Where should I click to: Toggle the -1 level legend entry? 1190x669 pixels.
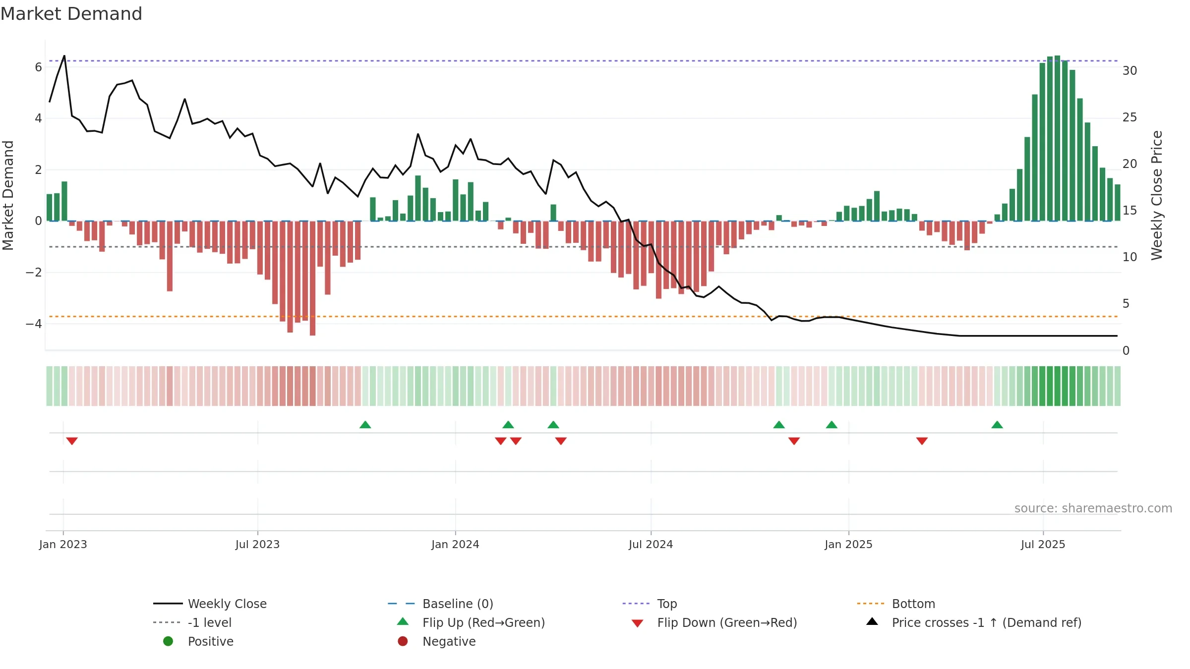coord(192,622)
